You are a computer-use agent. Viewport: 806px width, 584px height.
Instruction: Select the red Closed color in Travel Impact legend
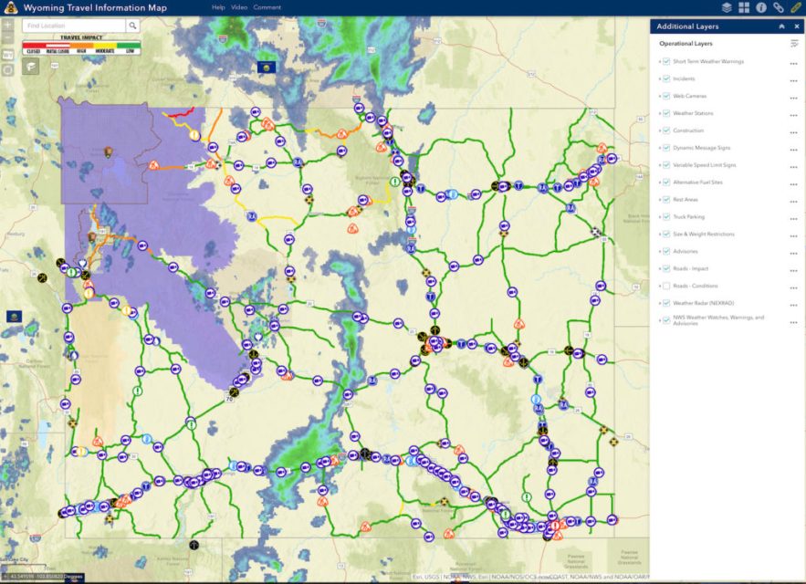coord(34,44)
